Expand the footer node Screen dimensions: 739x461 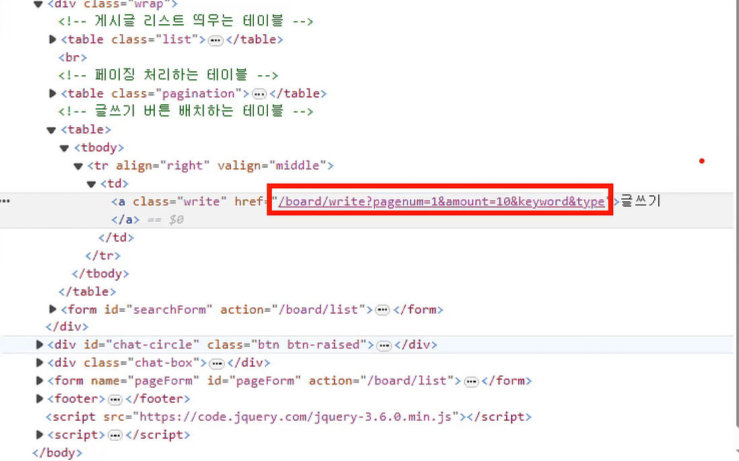(x=40, y=399)
